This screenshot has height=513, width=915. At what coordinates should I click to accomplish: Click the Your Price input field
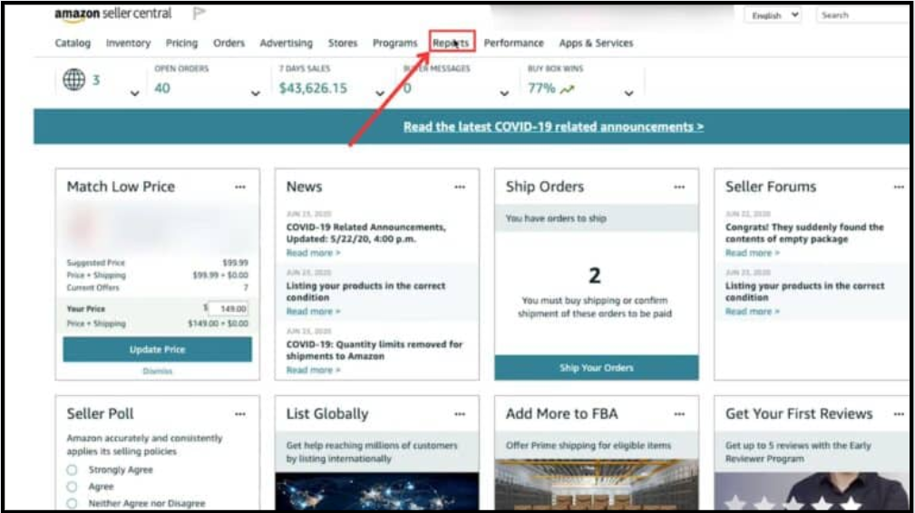[x=230, y=309]
